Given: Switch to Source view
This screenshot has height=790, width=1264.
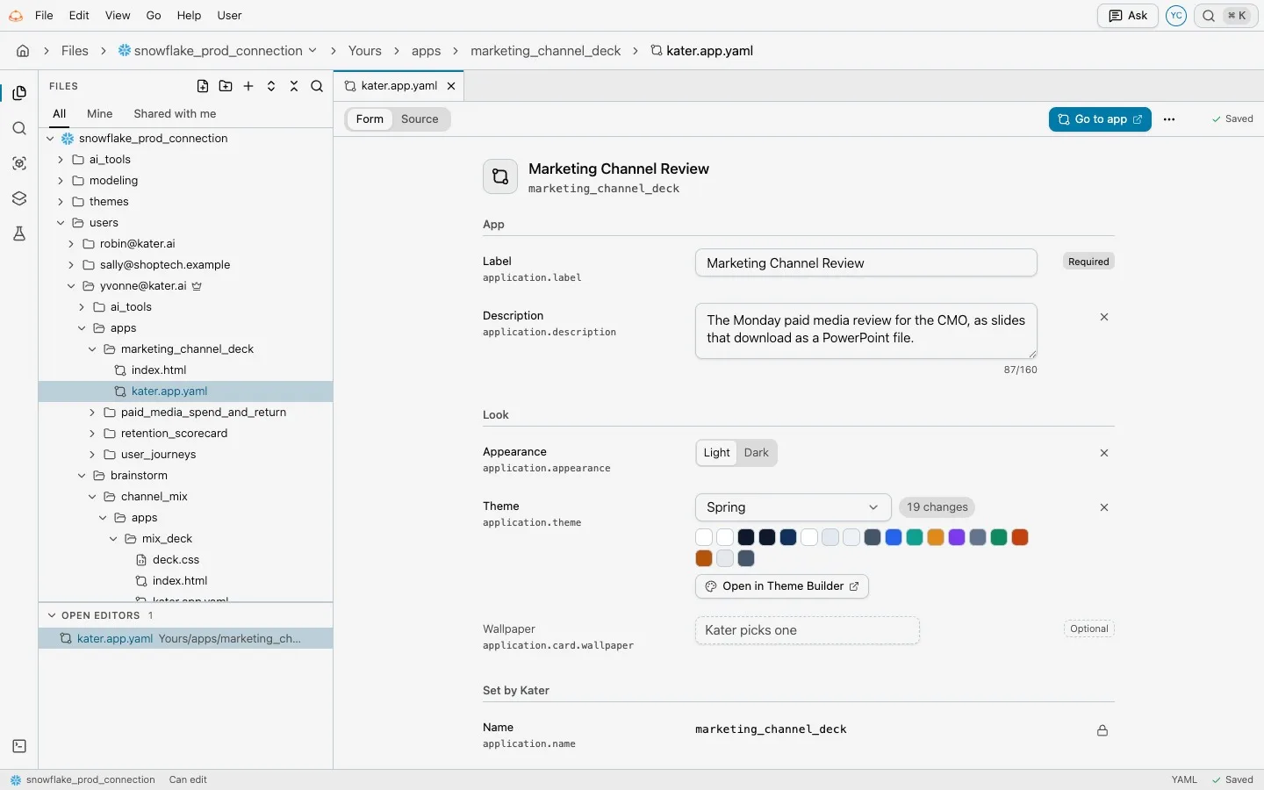Looking at the screenshot, I should pos(420,119).
